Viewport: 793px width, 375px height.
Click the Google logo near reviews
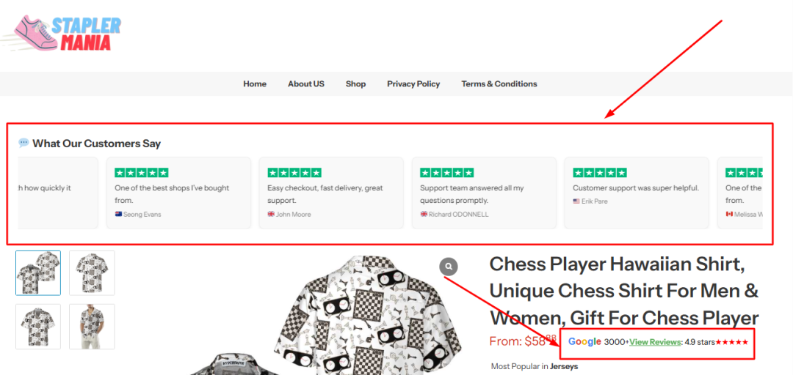(x=584, y=341)
